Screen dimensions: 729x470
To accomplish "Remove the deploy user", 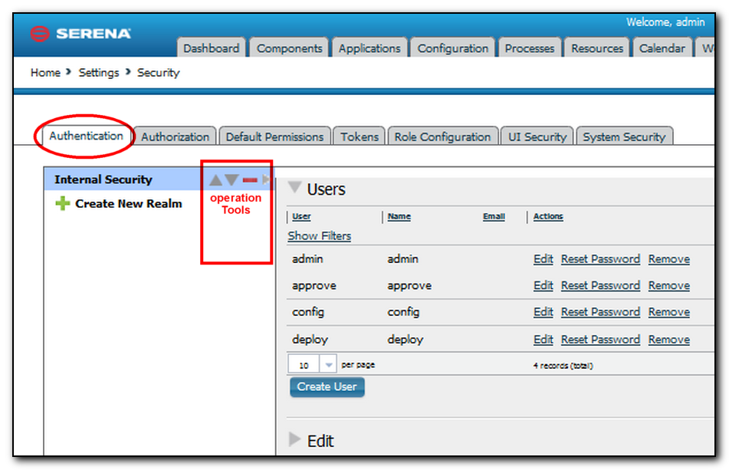I will point(668,340).
